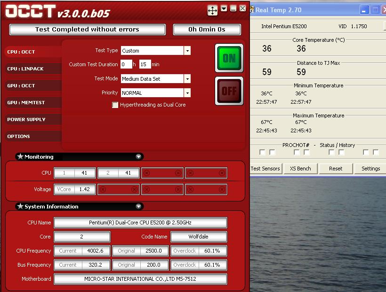
Task: Open Settings in Real Temp
Action: pos(370,169)
